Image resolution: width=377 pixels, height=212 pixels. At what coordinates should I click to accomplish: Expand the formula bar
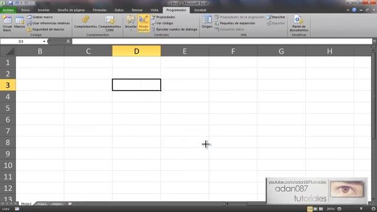(x=375, y=41)
